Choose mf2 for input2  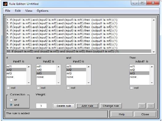(46, 70)
